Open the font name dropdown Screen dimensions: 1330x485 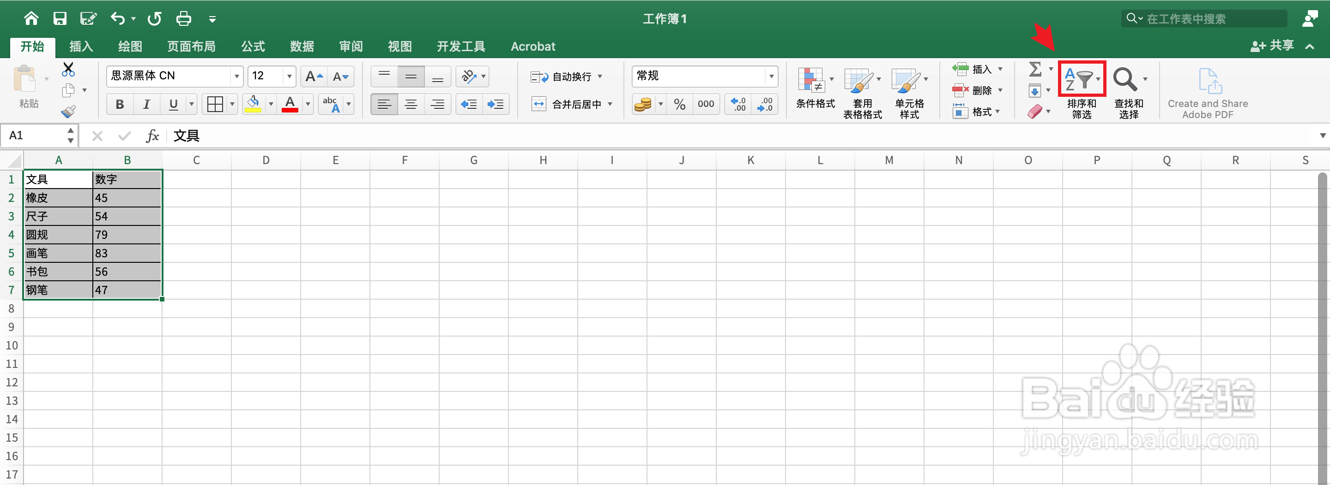[236, 76]
